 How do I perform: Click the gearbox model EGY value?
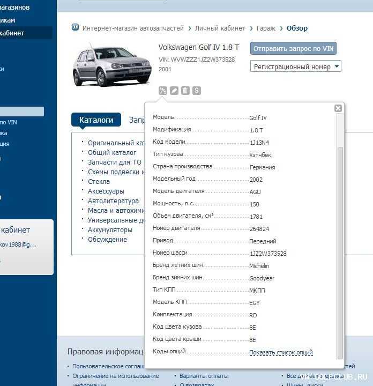255,303
